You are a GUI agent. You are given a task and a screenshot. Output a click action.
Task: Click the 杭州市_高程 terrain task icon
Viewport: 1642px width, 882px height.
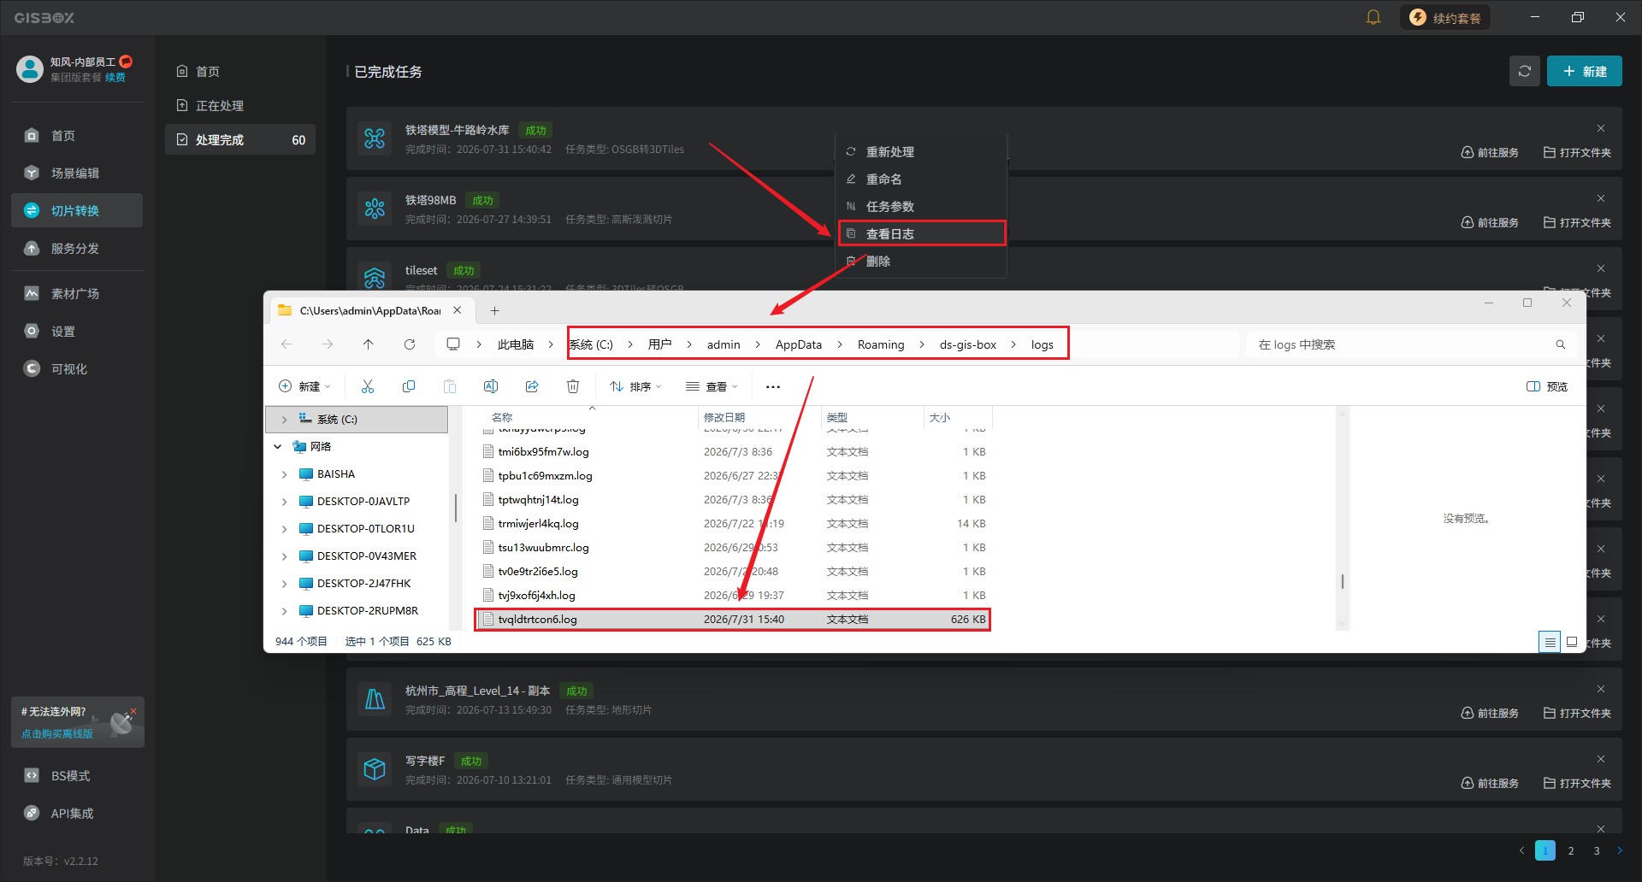375,699
